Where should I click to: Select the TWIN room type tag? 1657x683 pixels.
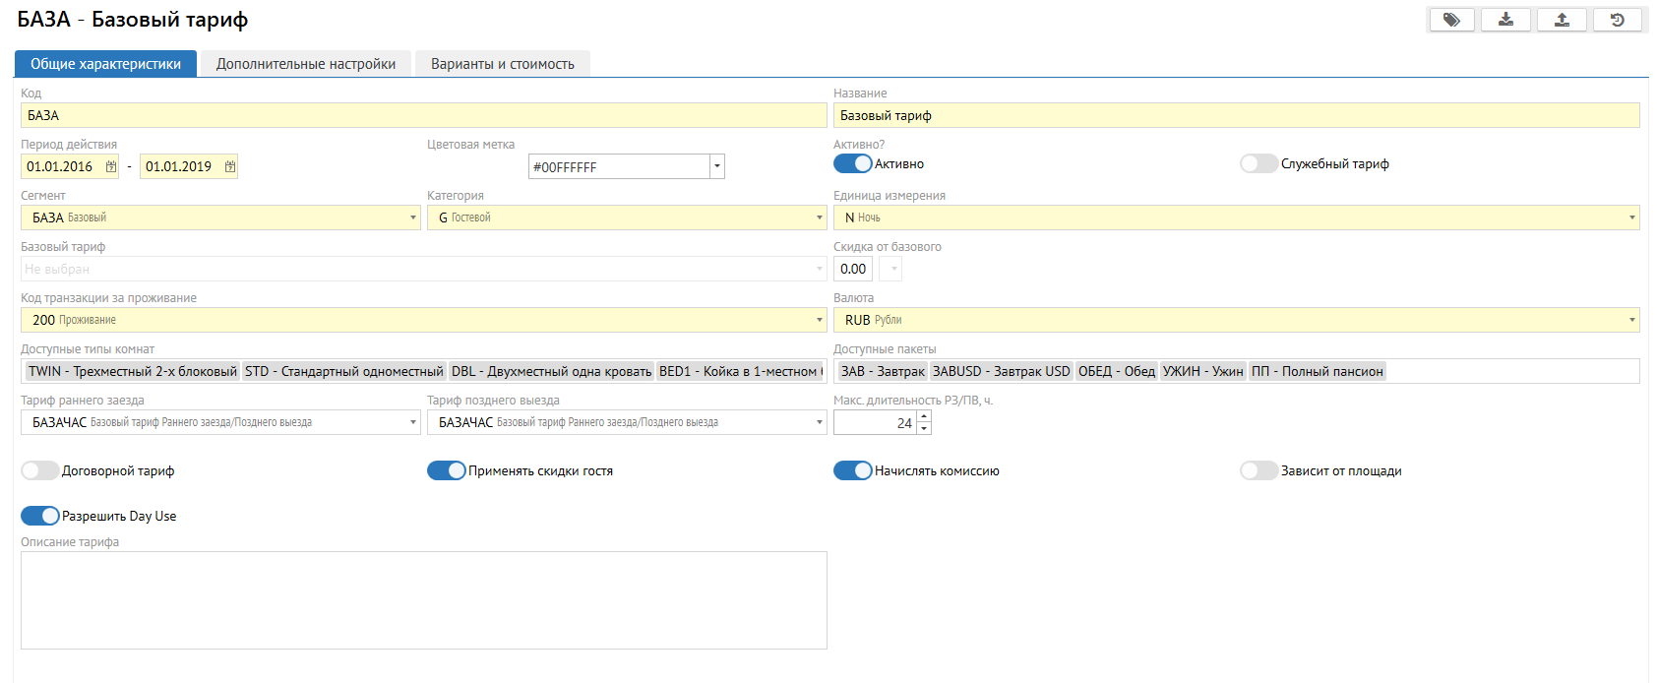(x=132, y=371)
